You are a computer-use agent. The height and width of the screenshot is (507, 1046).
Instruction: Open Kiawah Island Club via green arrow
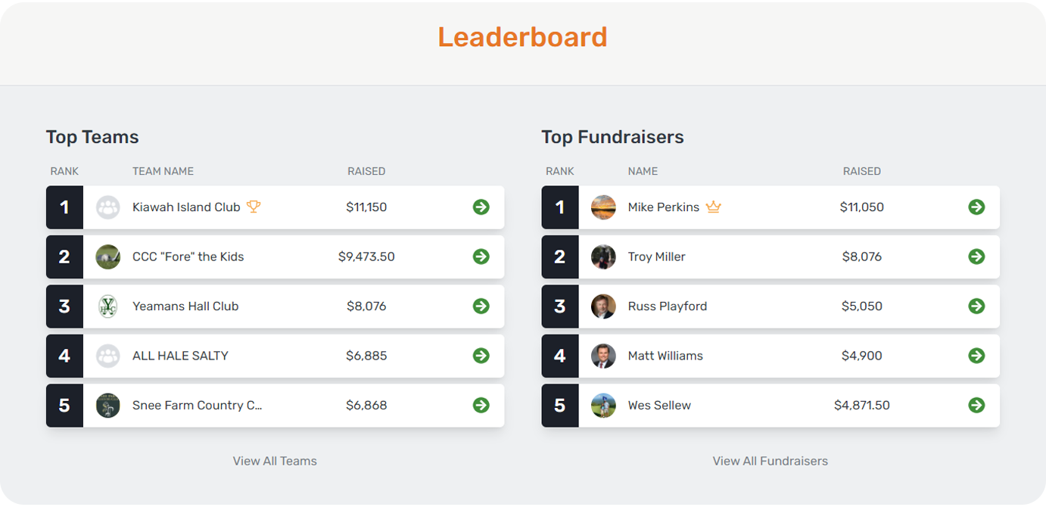point(481,207)
